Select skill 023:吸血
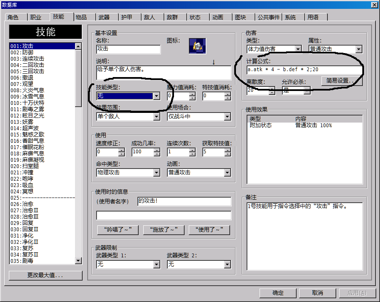This screenshot has height=302, width=380. pos(43,185)
